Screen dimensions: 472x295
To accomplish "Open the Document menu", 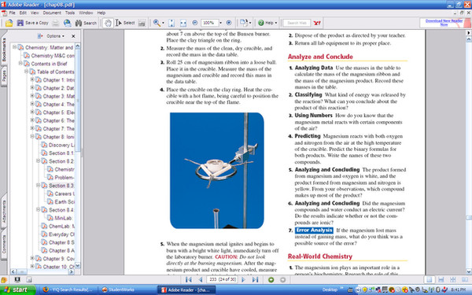I will pos(52,13).
